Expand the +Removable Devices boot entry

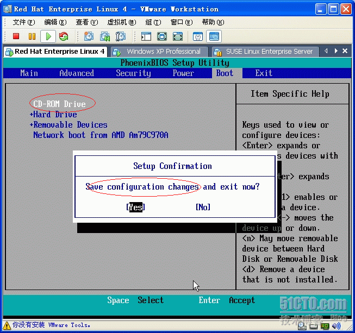68,124
